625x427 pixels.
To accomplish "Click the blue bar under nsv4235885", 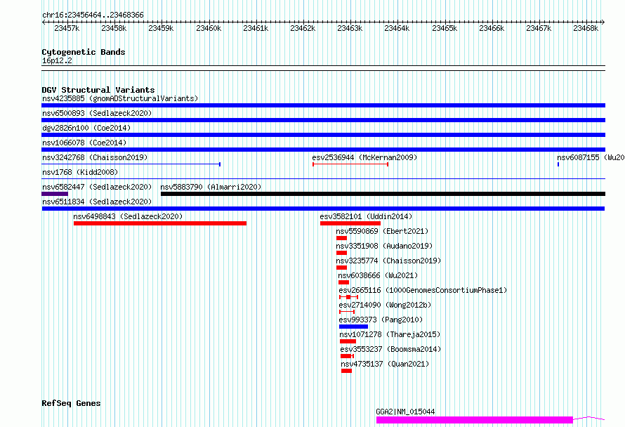I will click(323, 105).
